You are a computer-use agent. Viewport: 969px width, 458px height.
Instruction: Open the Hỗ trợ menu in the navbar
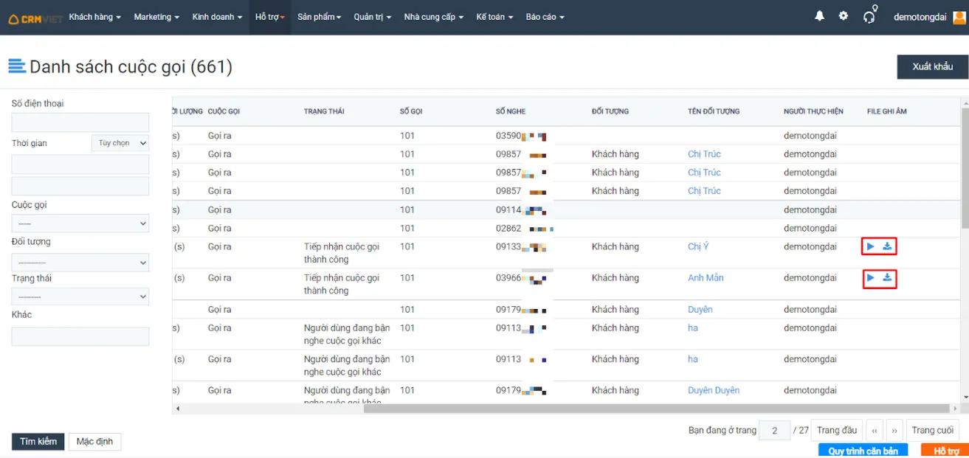(270, 17)
